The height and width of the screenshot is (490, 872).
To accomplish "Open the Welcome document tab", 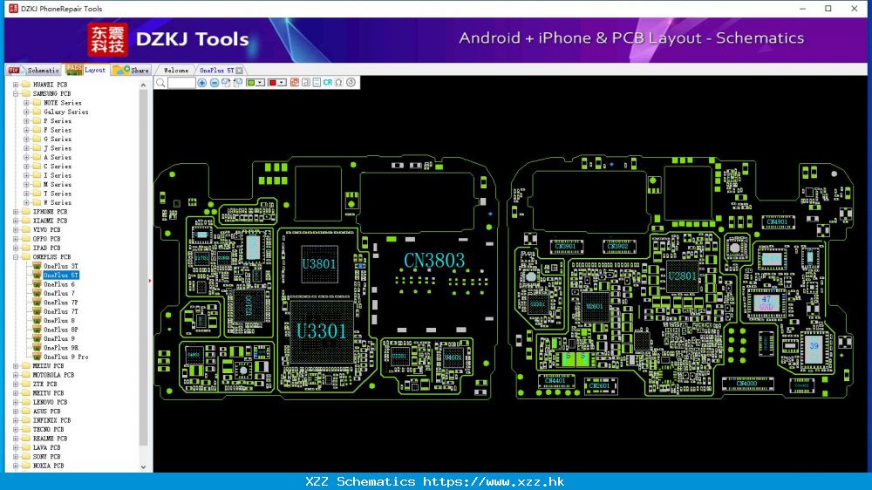I will click(x=176, y=71).
